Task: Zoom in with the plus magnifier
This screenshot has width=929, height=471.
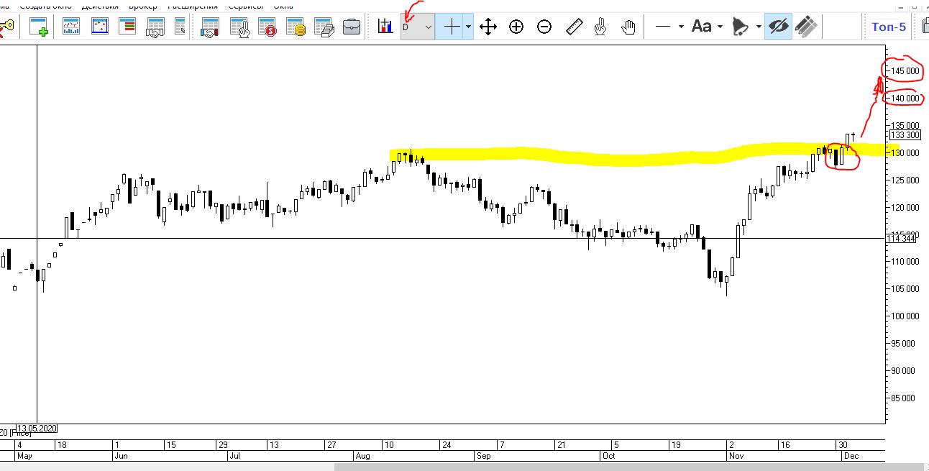Action: (516, 27)
